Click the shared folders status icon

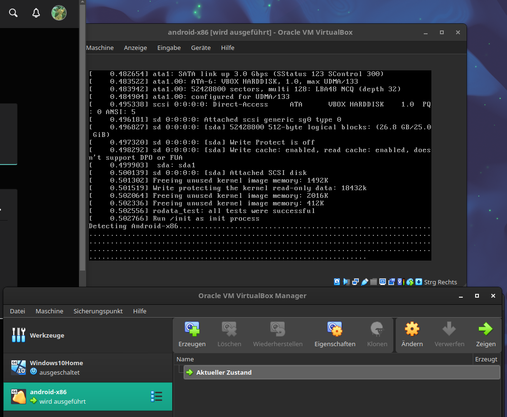(373, 282)
